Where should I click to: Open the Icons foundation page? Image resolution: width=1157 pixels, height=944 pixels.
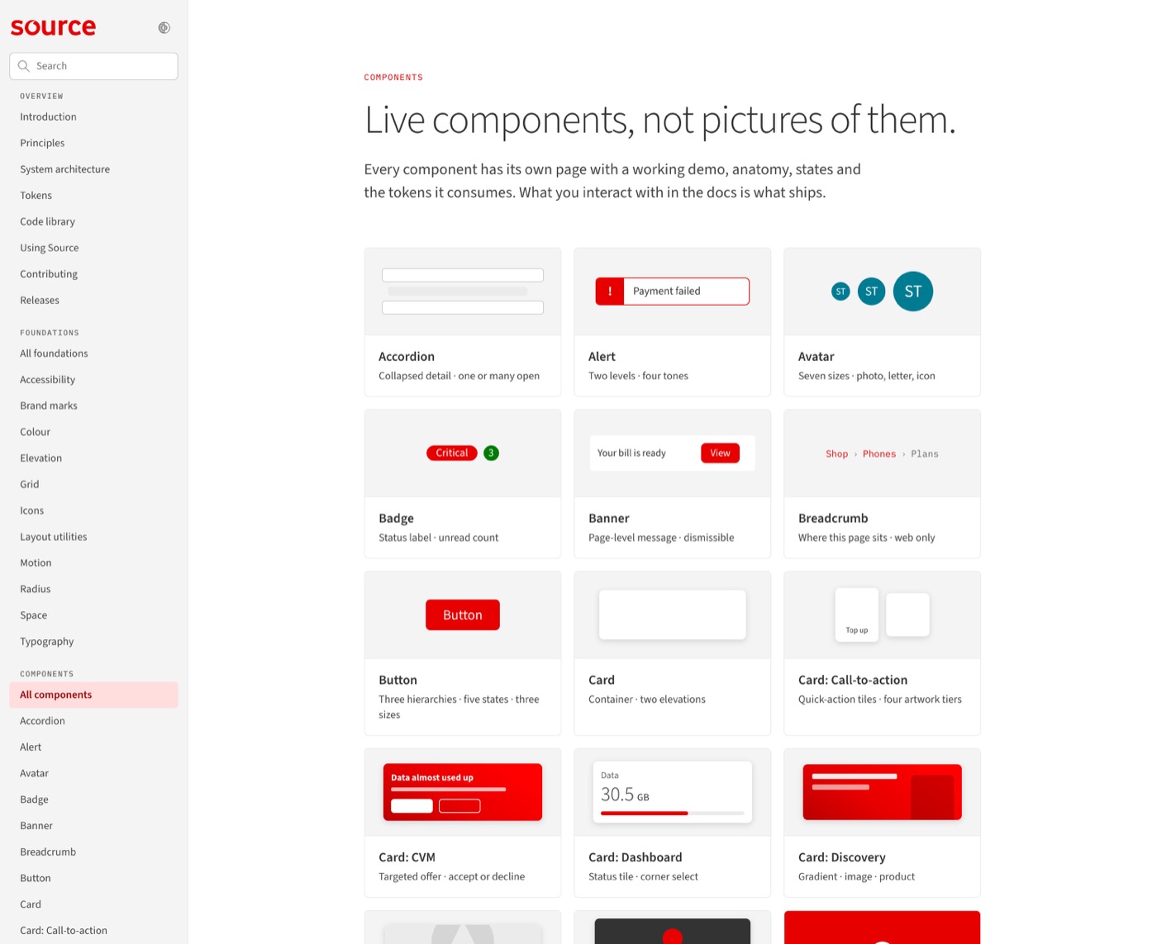(31, 510)
